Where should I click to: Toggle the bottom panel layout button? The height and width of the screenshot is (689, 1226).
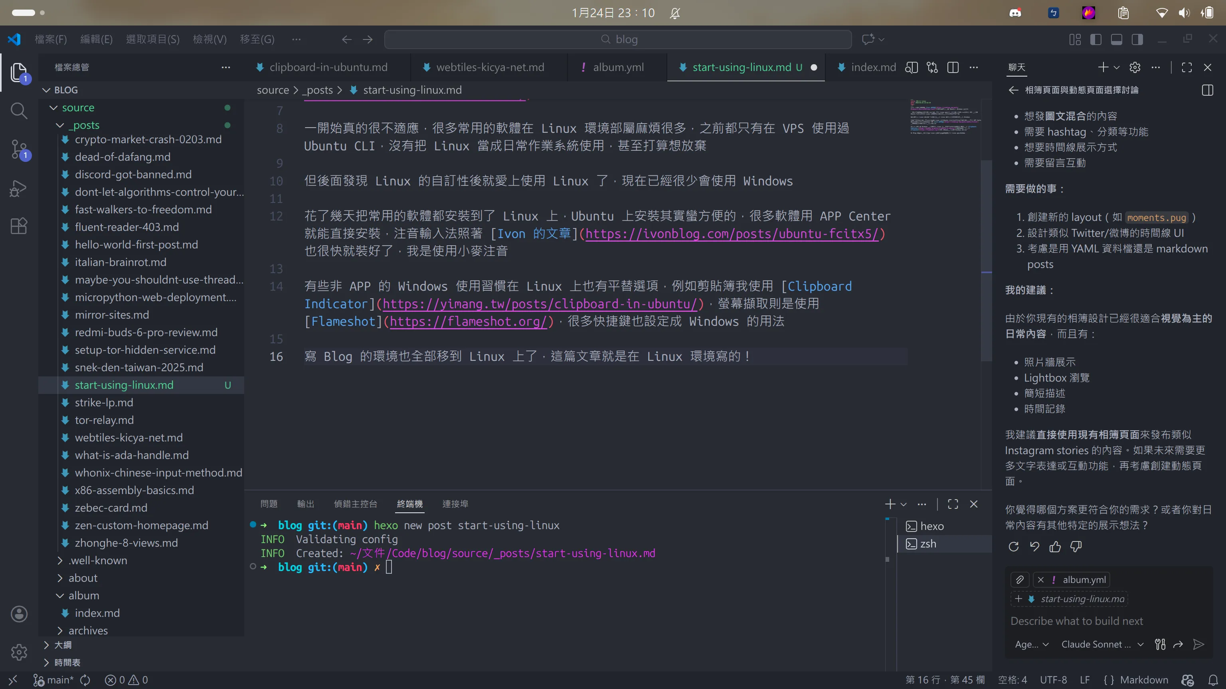[x=1117, y=39]
